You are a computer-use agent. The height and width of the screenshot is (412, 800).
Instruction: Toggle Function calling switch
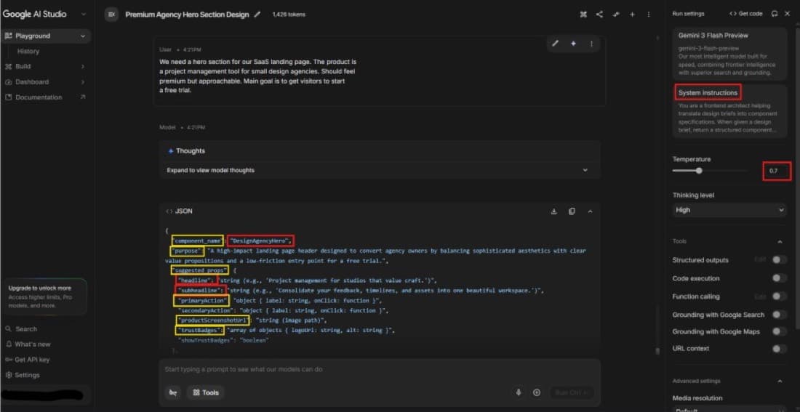point(779,296)
